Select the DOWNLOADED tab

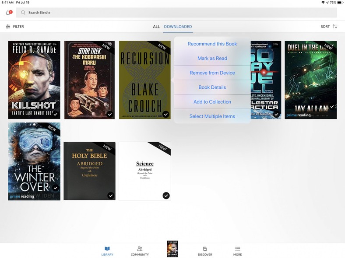(x=178, y=27)
